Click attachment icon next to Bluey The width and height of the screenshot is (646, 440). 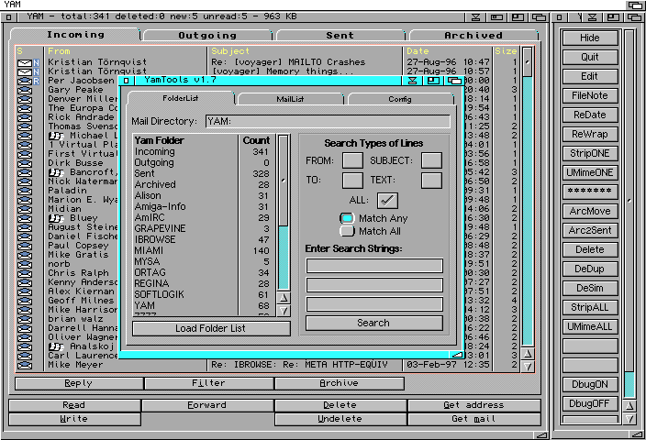(x=56, y=218)
